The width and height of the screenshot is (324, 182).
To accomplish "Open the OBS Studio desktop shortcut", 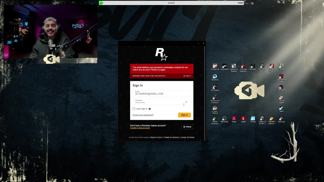I will click(224, 120).
